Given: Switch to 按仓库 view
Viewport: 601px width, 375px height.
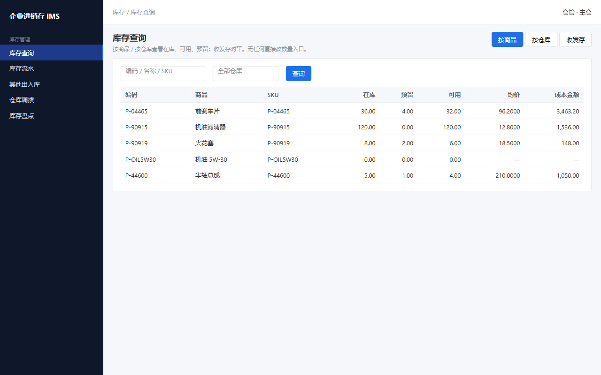Looking at the screenshot, I should (541, 40).
